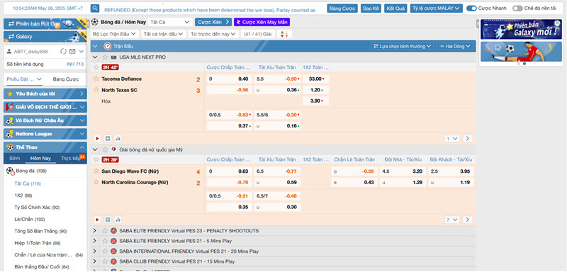Click the Cược Xiên May Mắn button

coord(262,22)
